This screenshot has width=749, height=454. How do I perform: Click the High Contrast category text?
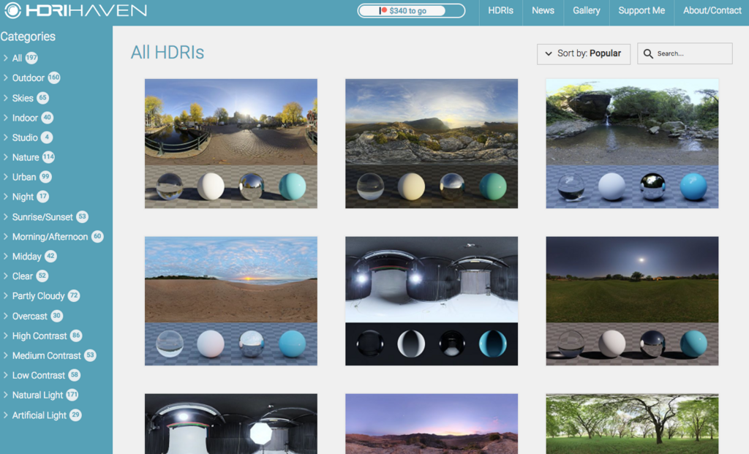(x=39, y=336)
